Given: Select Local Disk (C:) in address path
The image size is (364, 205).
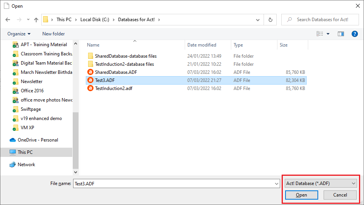Looking at the screenshot, I should [x=95, y=20].
